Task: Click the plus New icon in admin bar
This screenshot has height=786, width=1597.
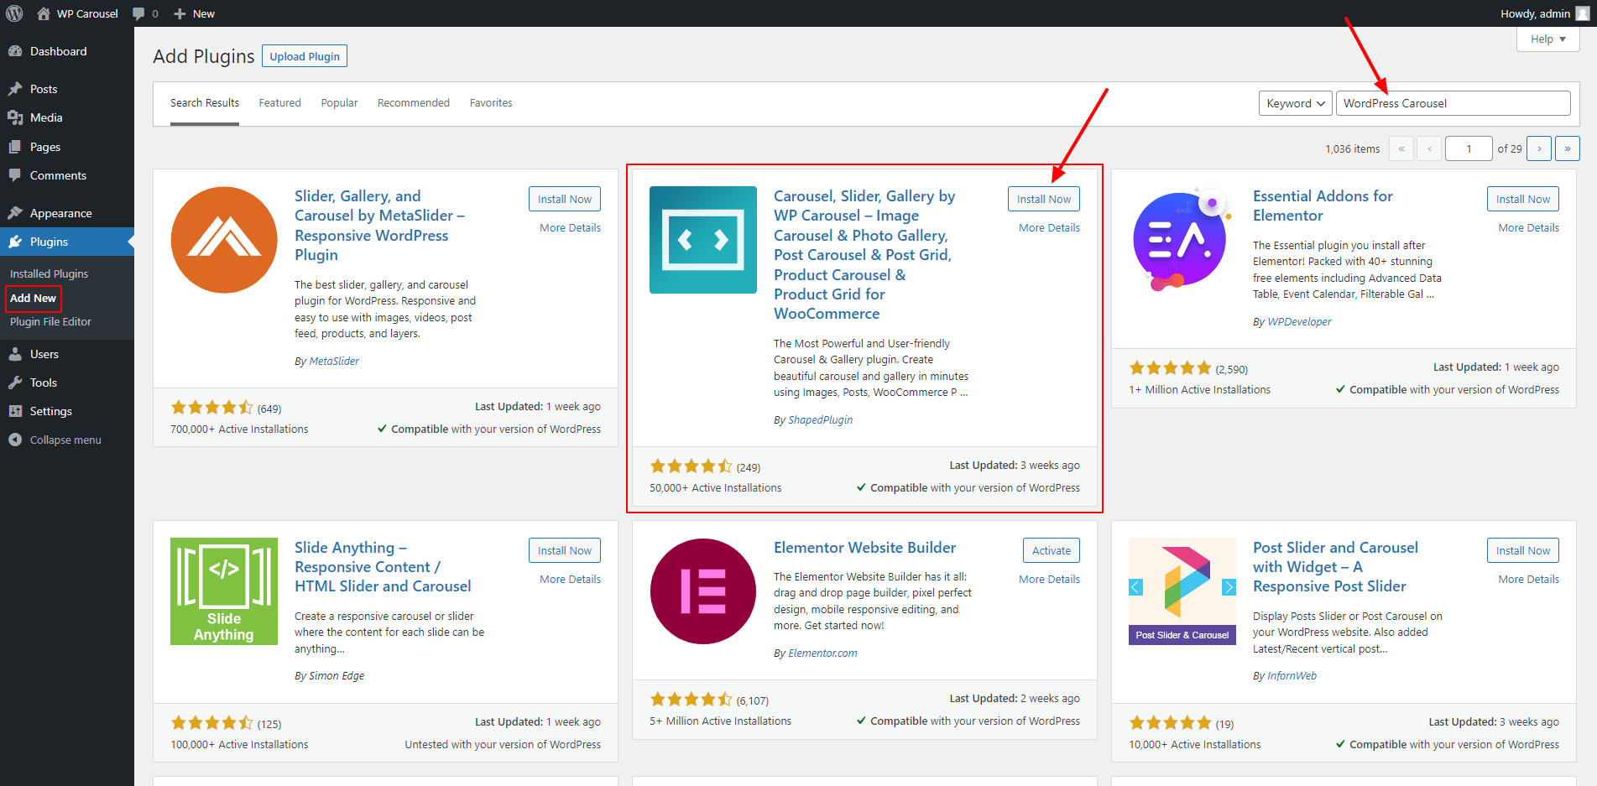Action: coord(180,13)
